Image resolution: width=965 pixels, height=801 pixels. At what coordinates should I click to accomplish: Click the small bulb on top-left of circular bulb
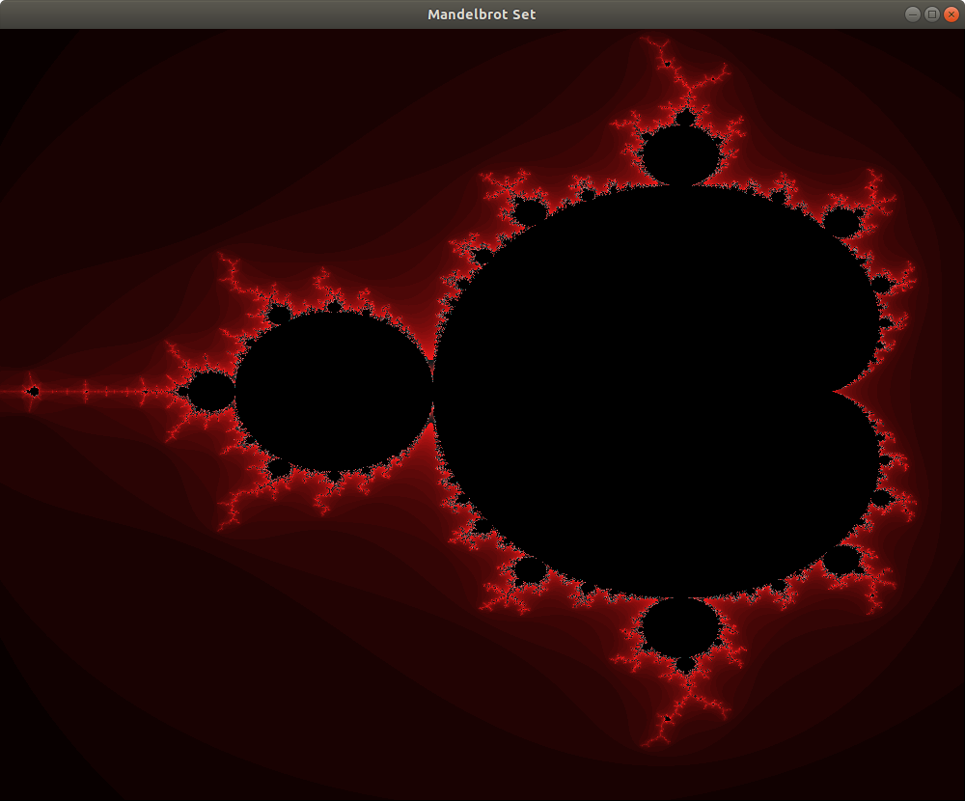tap(279, 315)
